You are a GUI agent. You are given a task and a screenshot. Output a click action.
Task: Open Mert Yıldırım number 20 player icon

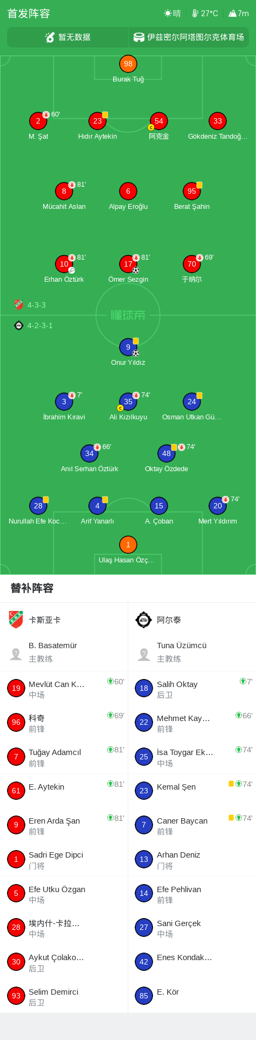tap(218, 506)
